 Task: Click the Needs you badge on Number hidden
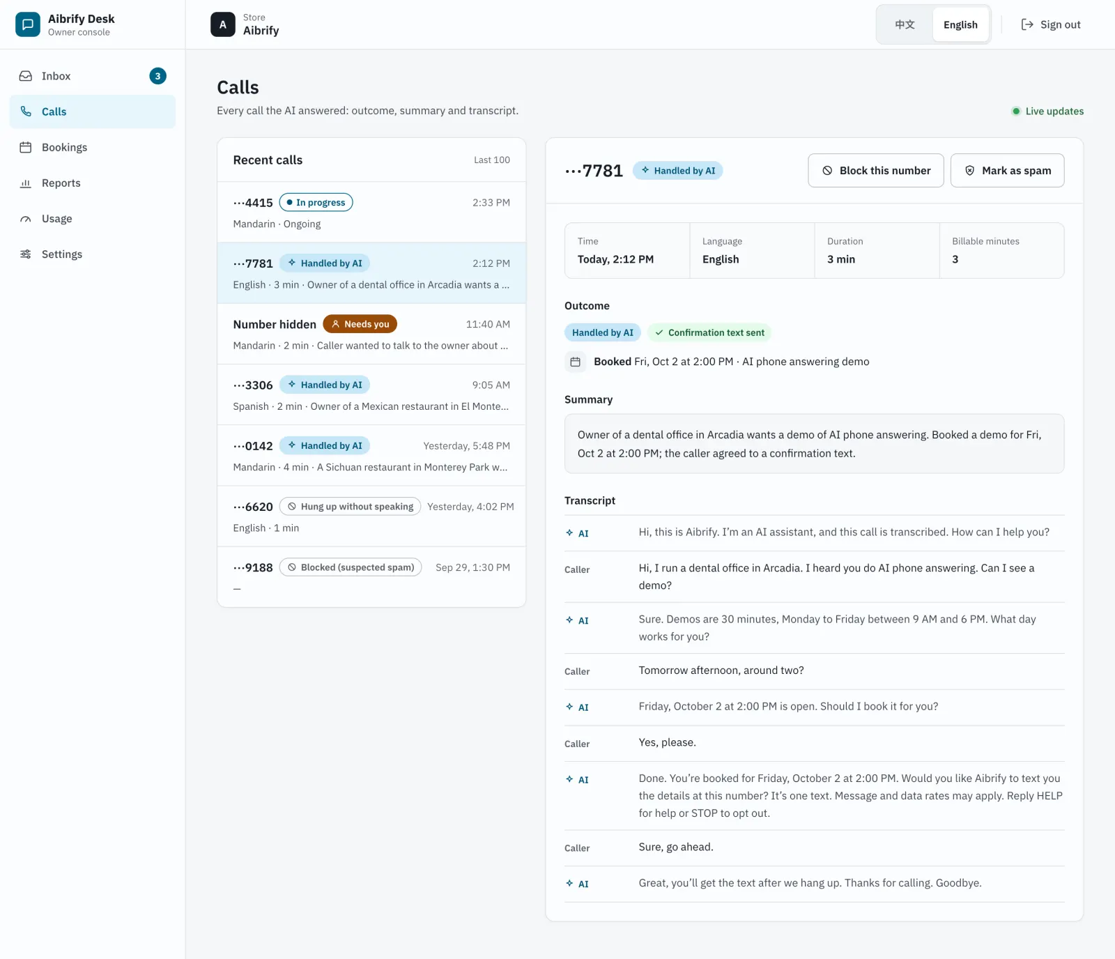coord(360,324)
